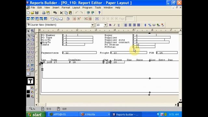Click the Data Model view button
Image resolution: width=208 pixels, height=117 pixels.
click(x=28, y=19)
